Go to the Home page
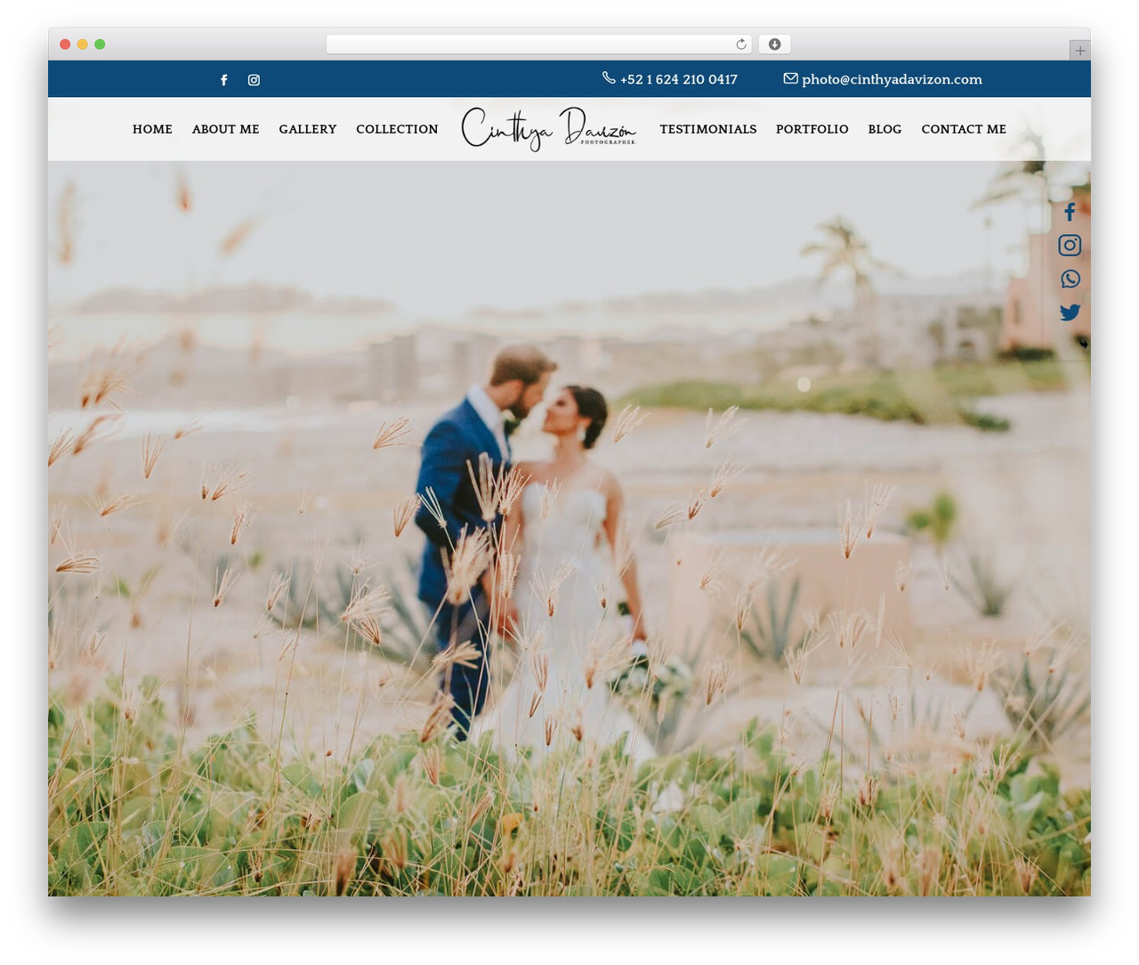This screenshot has height=965, width=1139. [152, 129]
